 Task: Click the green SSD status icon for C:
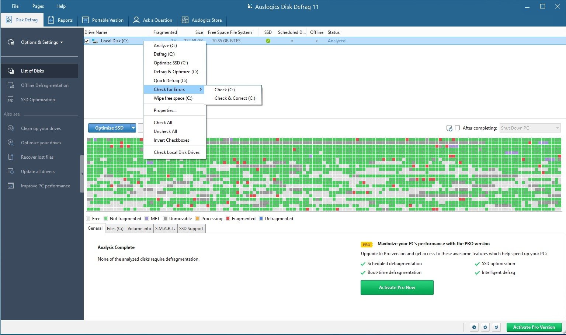(x=268, y=41)
